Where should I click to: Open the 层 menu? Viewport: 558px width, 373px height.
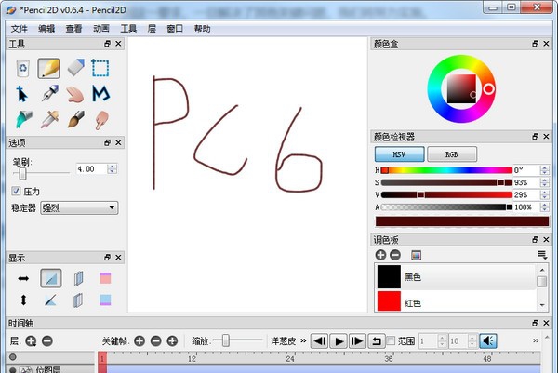click(152, 29)
